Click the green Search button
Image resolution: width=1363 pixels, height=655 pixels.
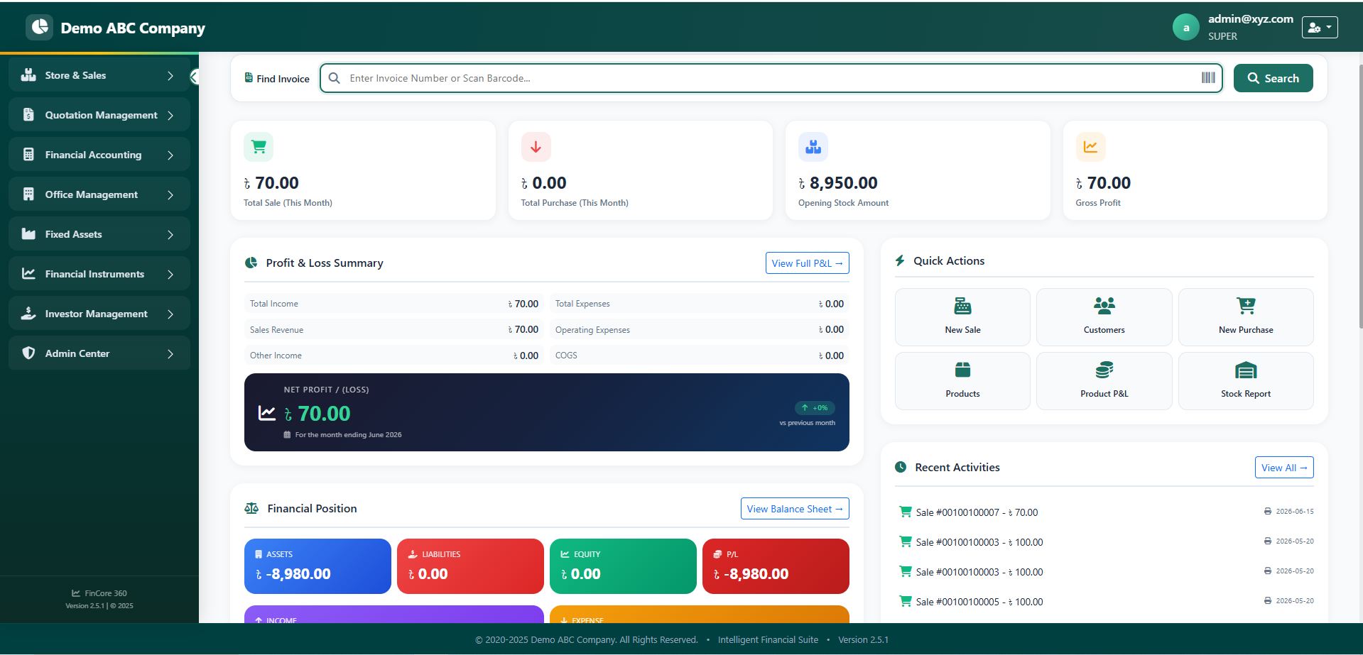pos(1273,78)
